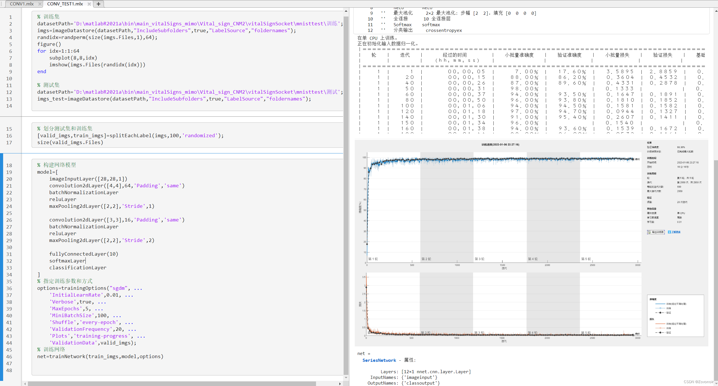Open a new tab with plus button
The height and width of the screenshot is (386, 718).
coord(99,4)
